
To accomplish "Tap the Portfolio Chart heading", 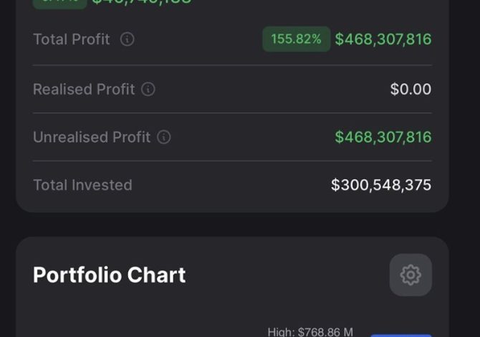I will point(110,275).
